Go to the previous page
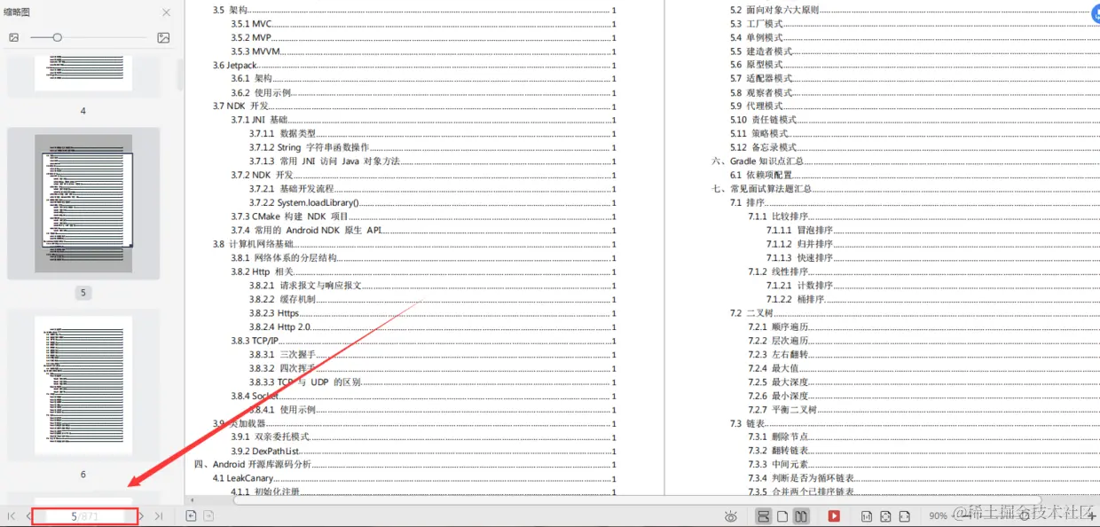 click(28, 515)
